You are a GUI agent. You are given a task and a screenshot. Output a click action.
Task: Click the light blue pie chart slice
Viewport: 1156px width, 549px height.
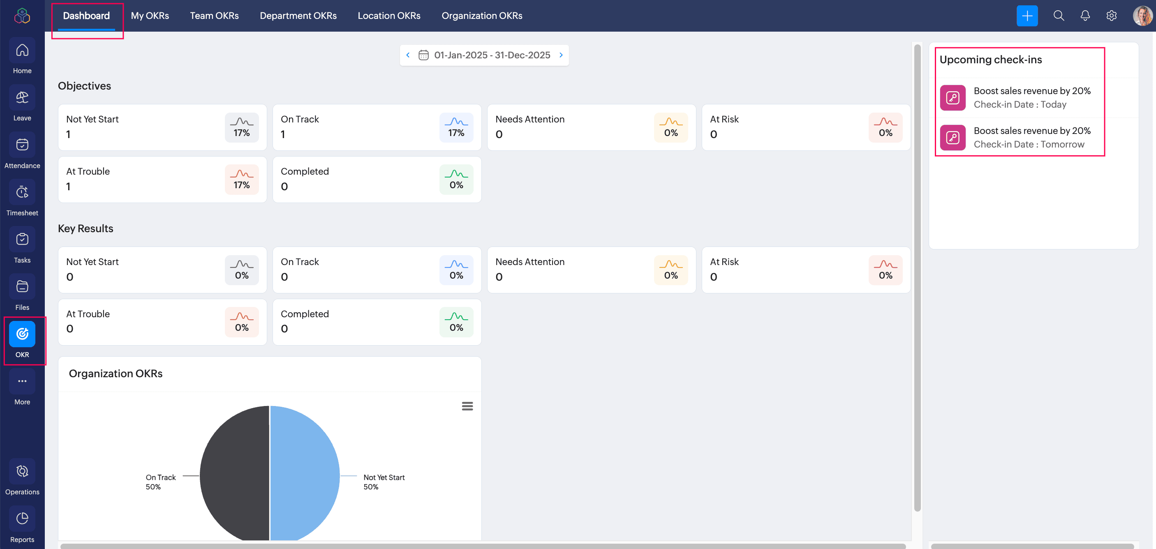305,471
